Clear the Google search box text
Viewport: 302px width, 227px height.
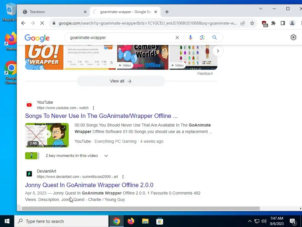177,38
